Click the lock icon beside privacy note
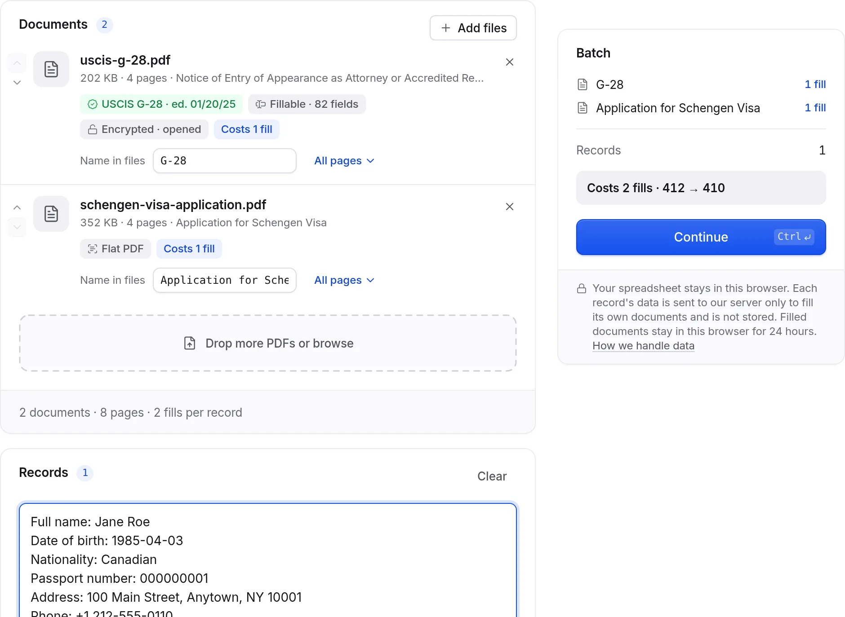This screenshot has height=617, width=845. tap(582, 288)
